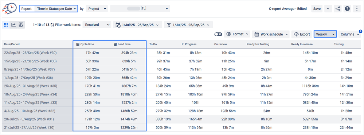The width and height of the screenshot is (364, 135).
Task: Open the Columns dropdown
Action: 349,34
